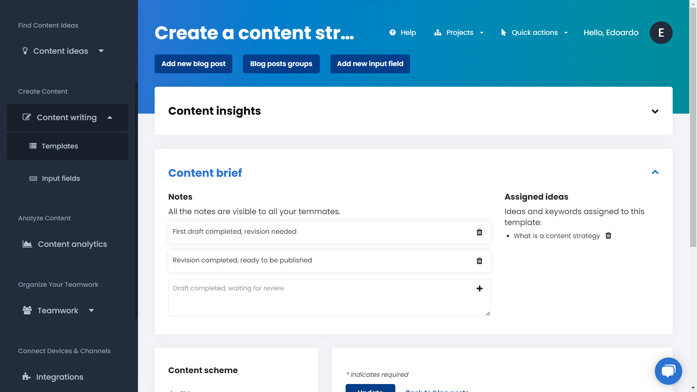The height and width of the screenshot is (392, 697).
Task: Delete assigned idea What is a content strategy
Action: click(609, 236)
